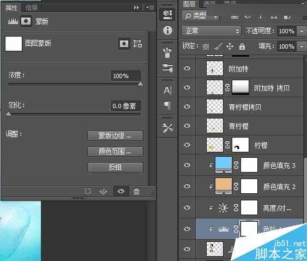Hide the 附加特 layer
Image resolution: width=307 pixels, height=261 pixels.
point(187,68)
